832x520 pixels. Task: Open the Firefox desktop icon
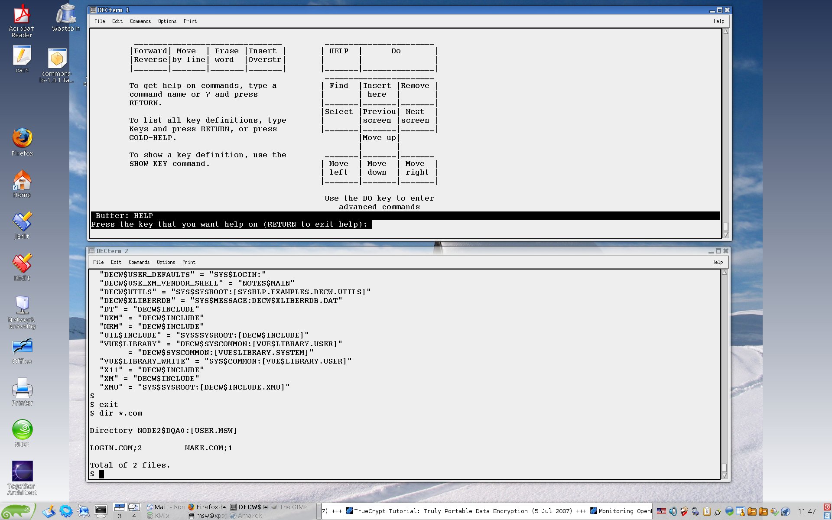(x=22, y=138)
